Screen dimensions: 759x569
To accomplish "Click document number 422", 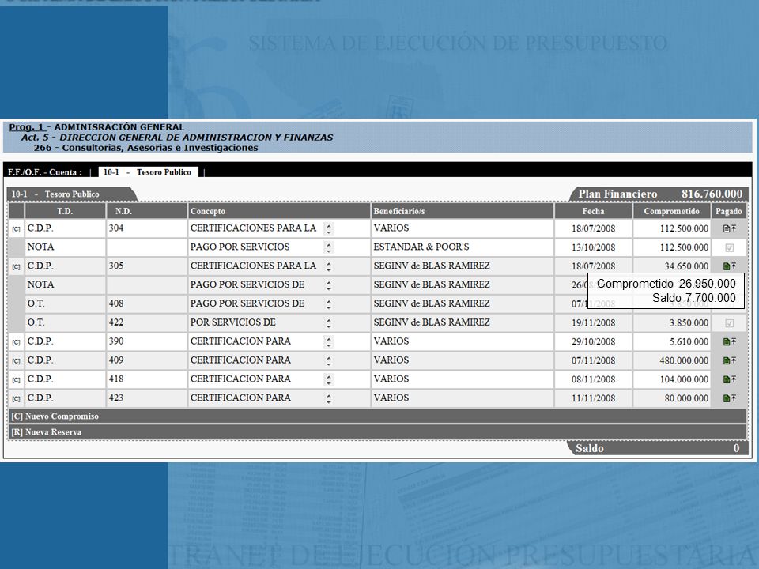I will (116, 322).
